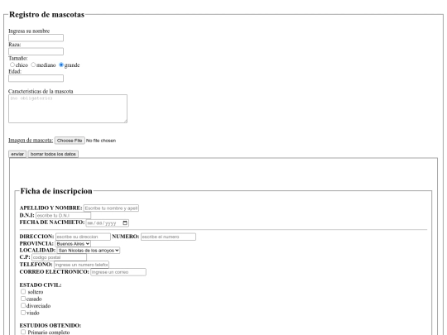Click the Imagen de mascota label
Viewport: 447px width, 335px height.
coord(31,140)
